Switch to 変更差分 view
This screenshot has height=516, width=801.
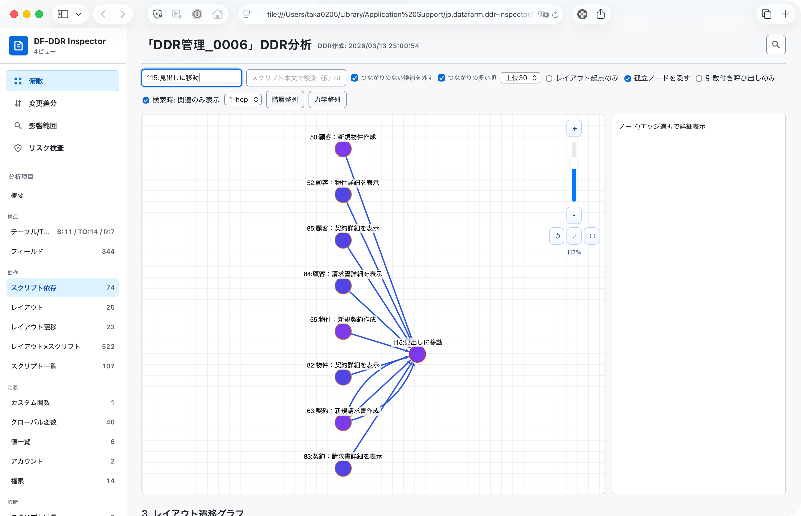coord(63,103)
